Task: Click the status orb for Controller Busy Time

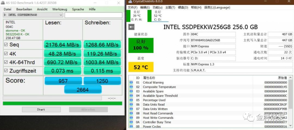Action: click(131, 122)
